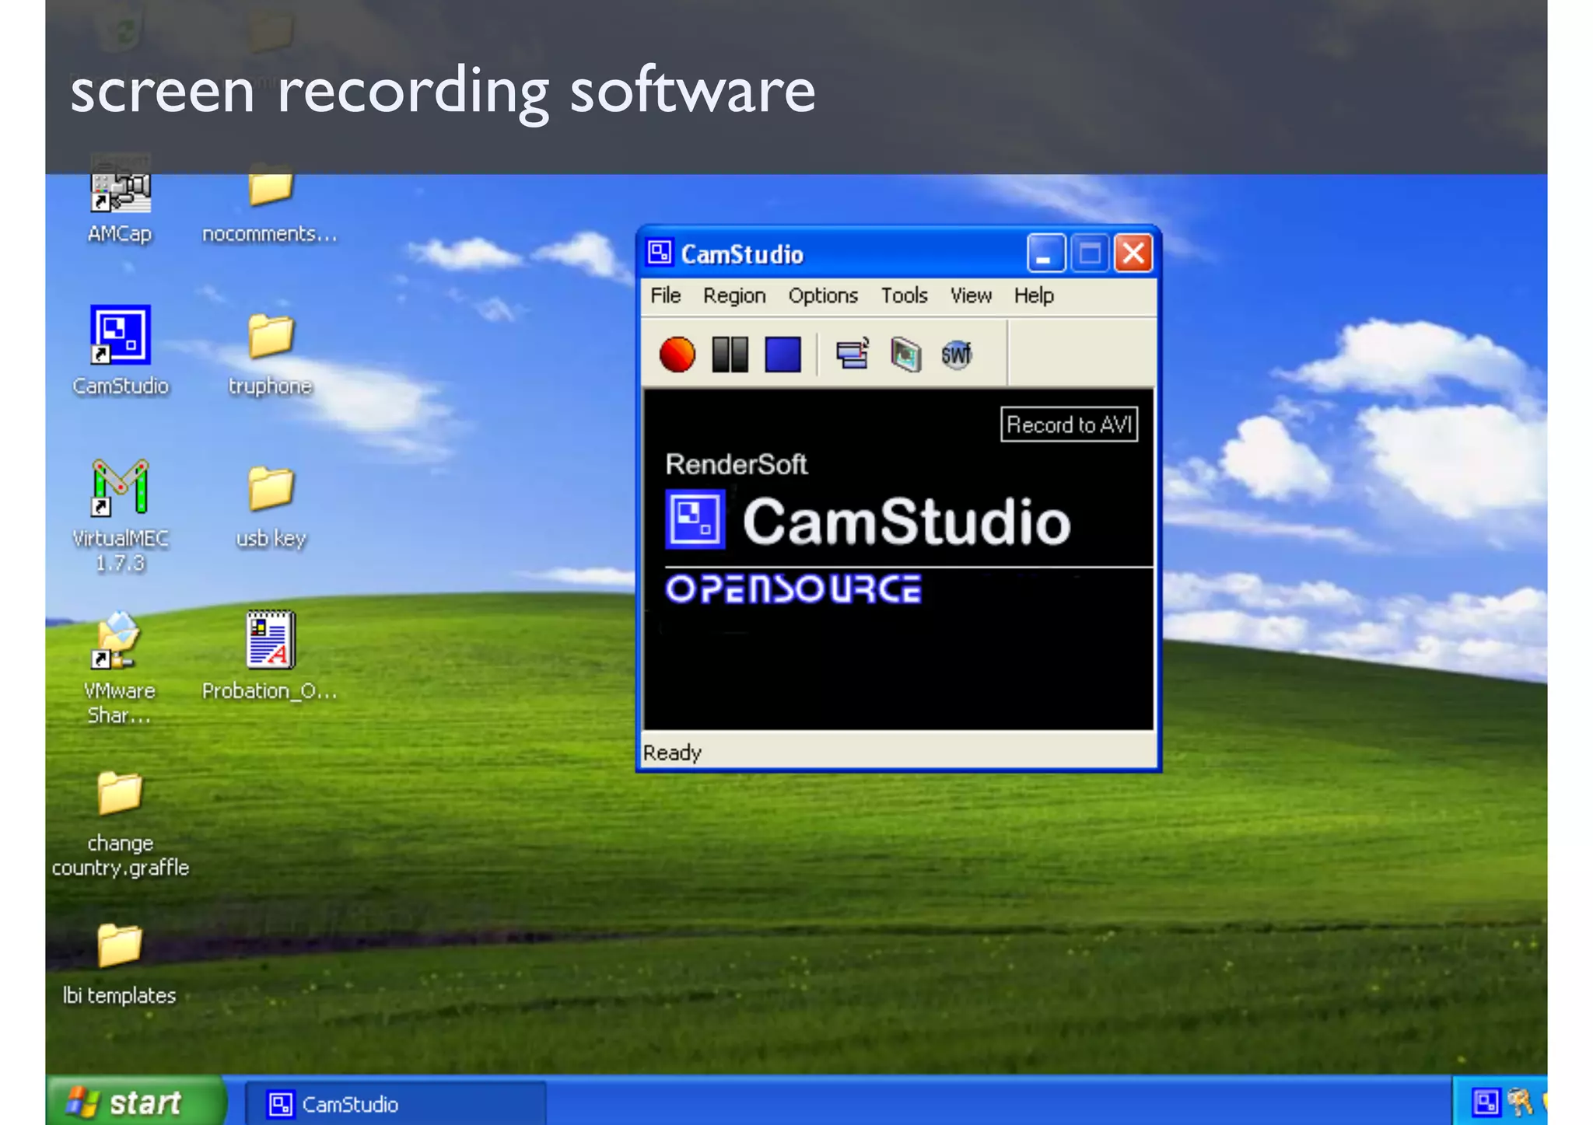Click the CamStudio taskbar button
1593x1125 pixels.
click(395, 1104)
